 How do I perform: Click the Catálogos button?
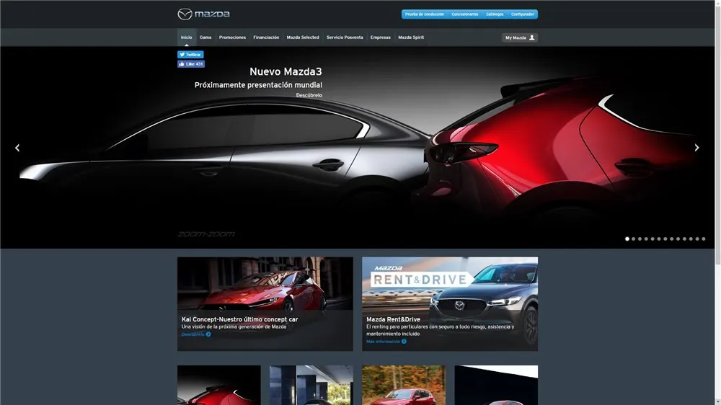(x=495, y=14)
